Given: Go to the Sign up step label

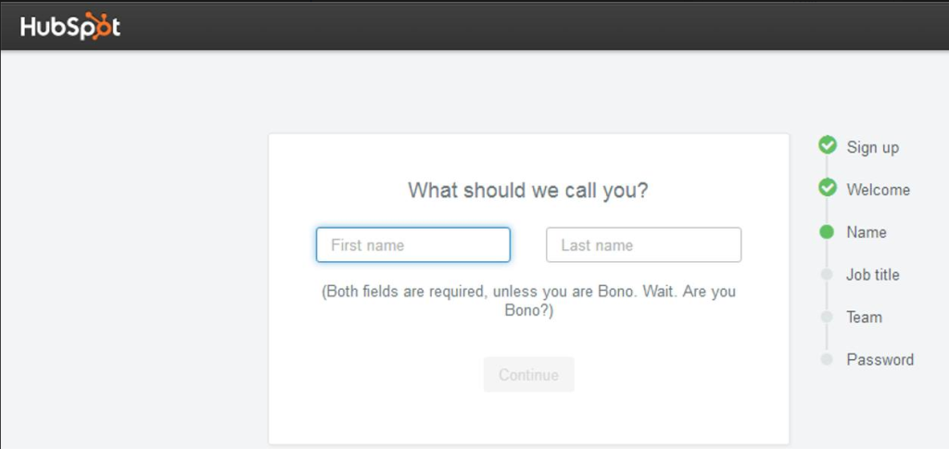Looking at the screenshot, I should click(873, 147).
